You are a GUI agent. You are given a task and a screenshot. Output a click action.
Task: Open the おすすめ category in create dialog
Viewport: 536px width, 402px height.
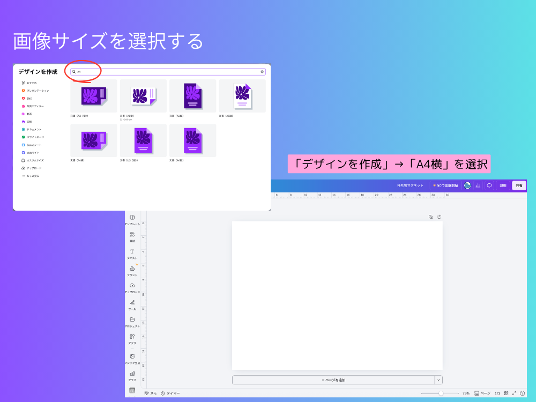click(29, 83)
